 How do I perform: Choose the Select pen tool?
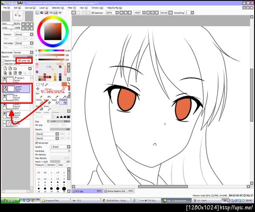pos(55,102)
